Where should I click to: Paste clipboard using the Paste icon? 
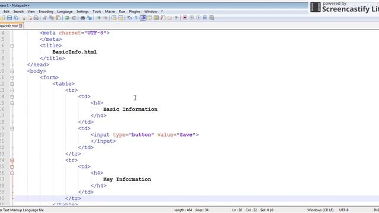pyautogui.click(x=58, y=18)
